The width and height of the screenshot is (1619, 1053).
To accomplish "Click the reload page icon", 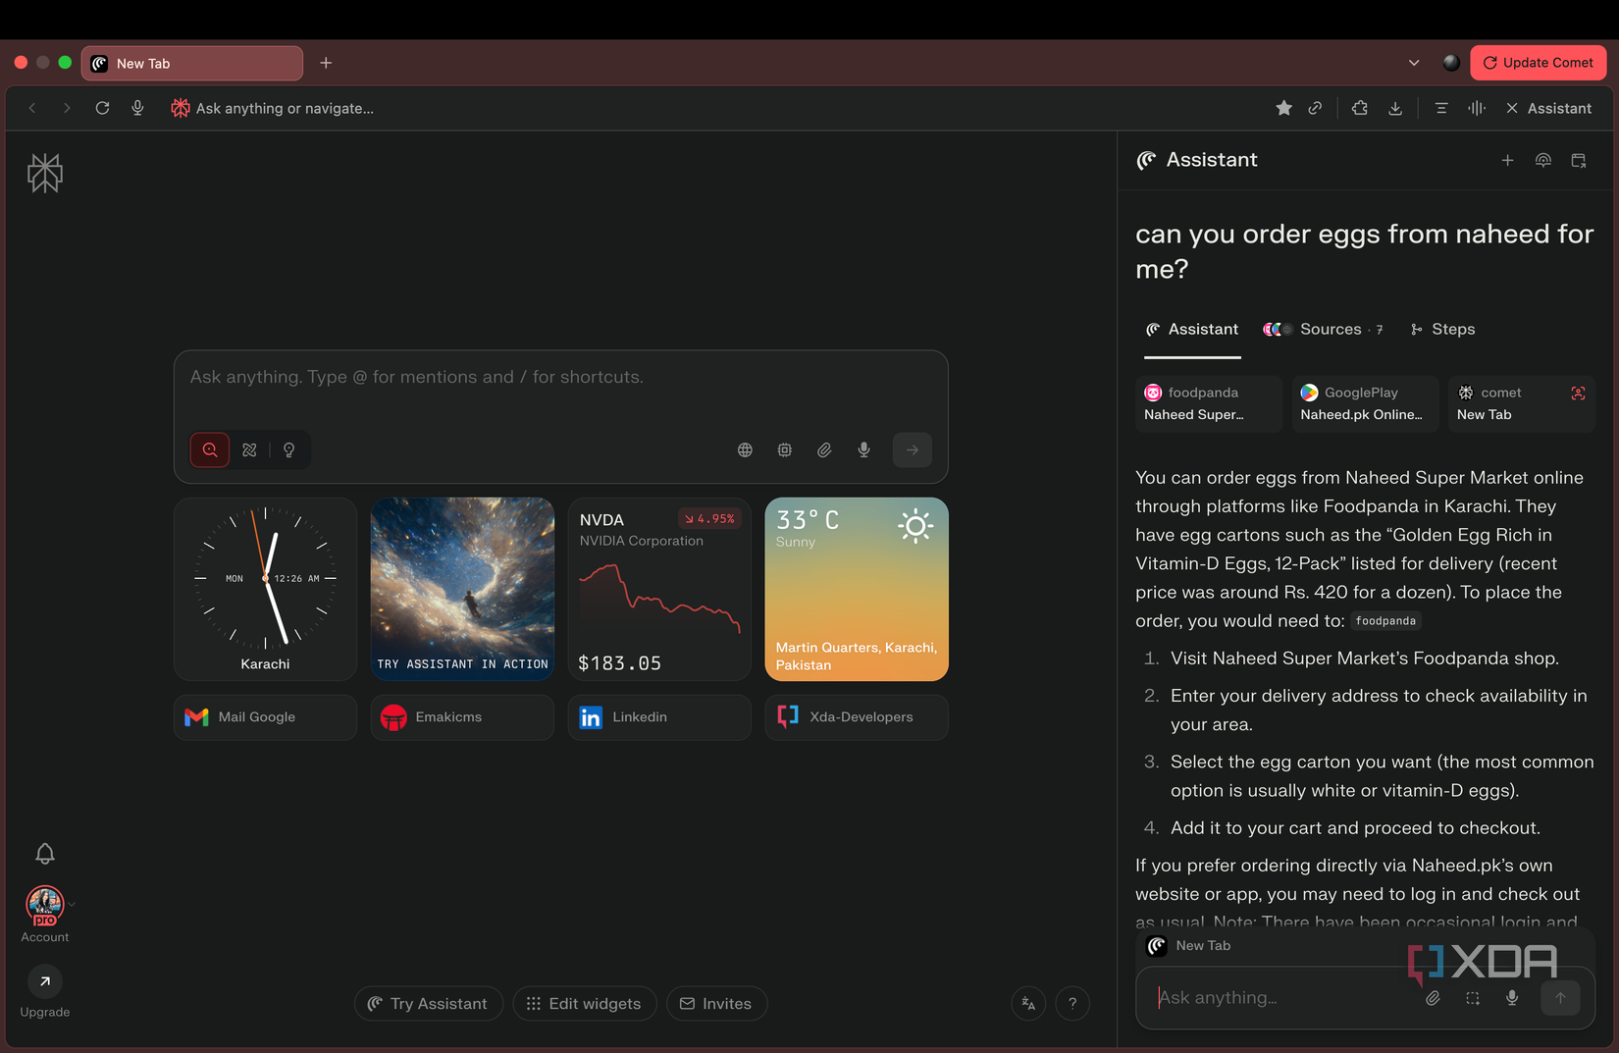I will (102, 108).
